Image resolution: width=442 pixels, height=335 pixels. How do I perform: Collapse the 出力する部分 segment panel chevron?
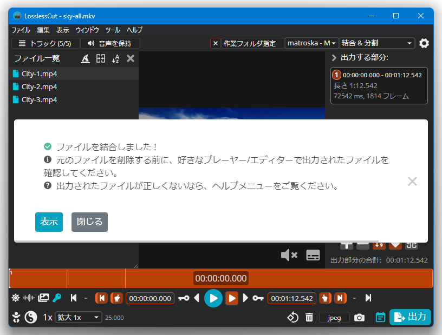click(334, 58)
